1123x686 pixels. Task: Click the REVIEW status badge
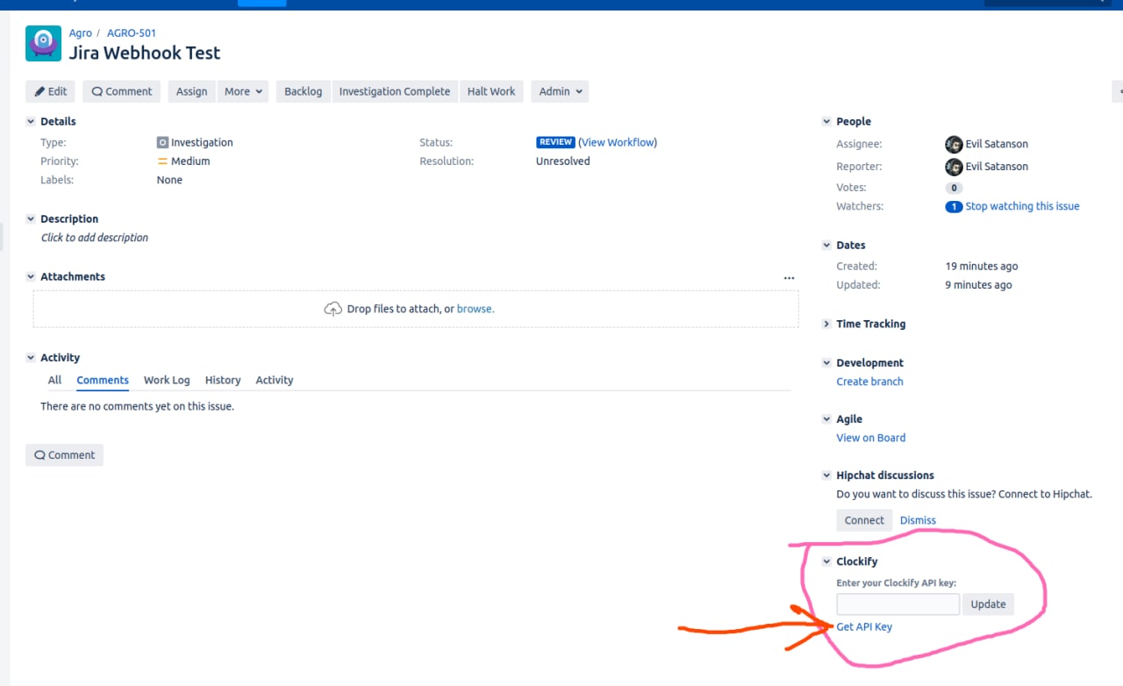(x=555, y=142)
